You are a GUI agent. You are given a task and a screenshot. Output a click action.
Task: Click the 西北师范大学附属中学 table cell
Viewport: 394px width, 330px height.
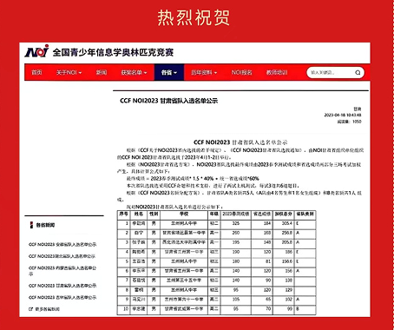184,242
